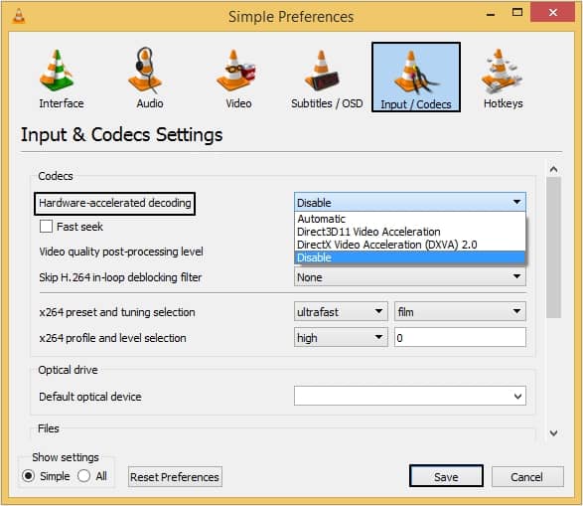Click the Video quality post-processing level label

pyautogui.click(x=121, y=252)
